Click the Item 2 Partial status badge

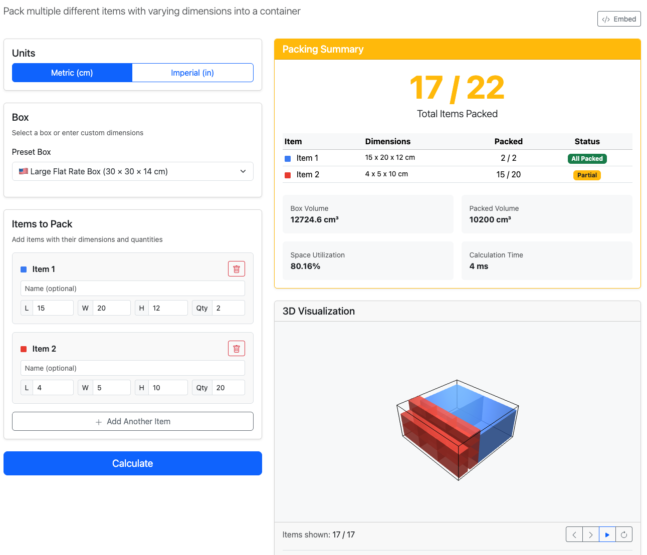587,175
